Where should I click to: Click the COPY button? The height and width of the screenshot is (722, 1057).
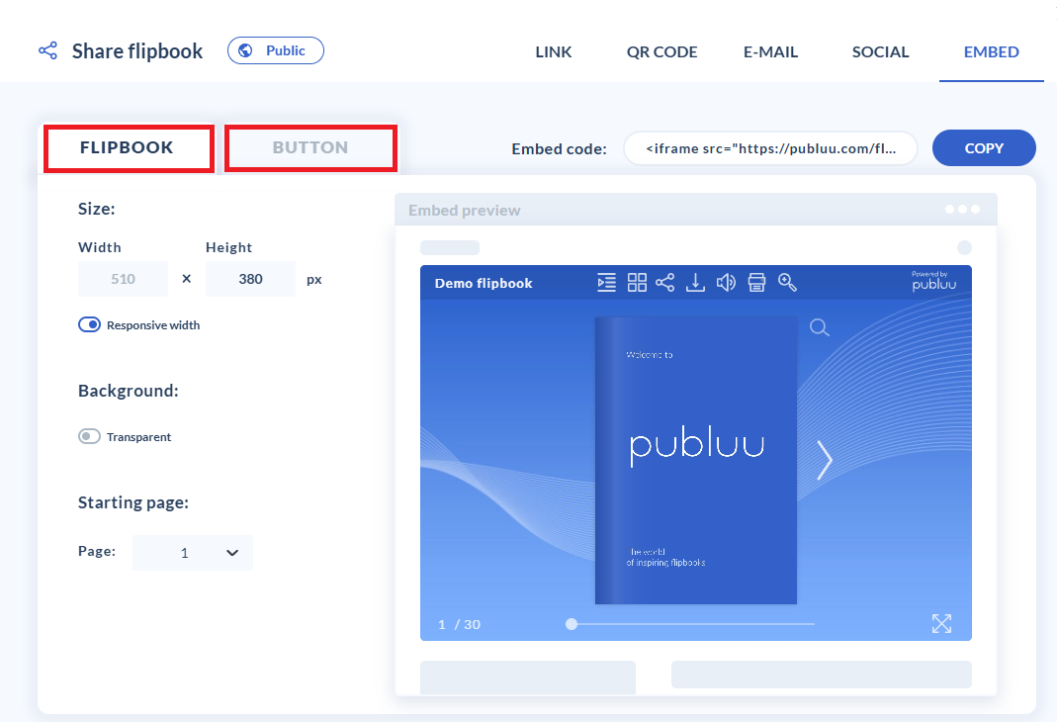[x=984, y=148]
